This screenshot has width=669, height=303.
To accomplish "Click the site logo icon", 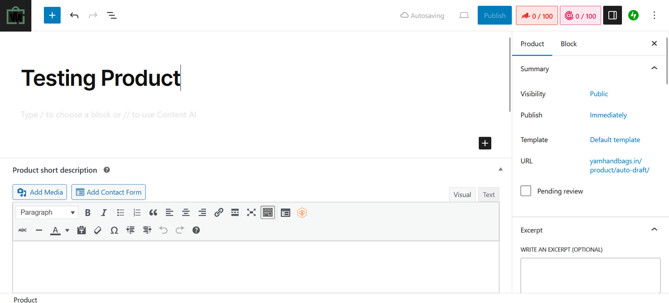I will pos(16,16).
